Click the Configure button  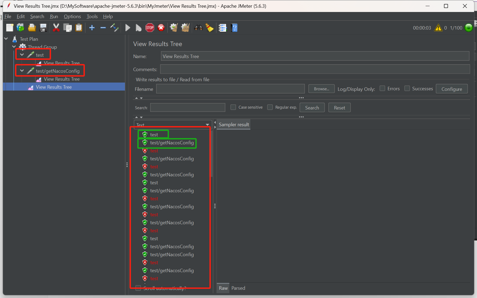pyautogui.click(x=452, y=89)
